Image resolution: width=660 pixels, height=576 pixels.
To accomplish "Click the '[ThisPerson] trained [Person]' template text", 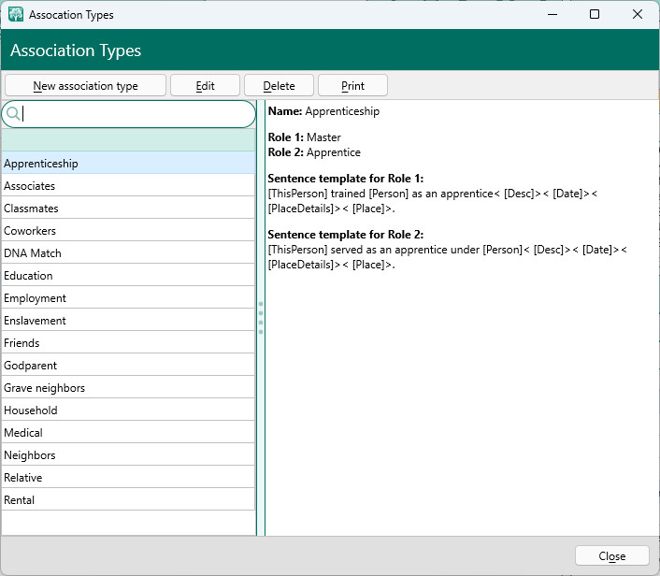I will pos(338,194).
